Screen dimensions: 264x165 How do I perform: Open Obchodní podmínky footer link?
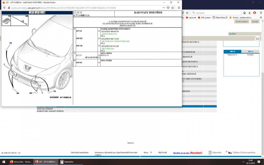[80, 153]
